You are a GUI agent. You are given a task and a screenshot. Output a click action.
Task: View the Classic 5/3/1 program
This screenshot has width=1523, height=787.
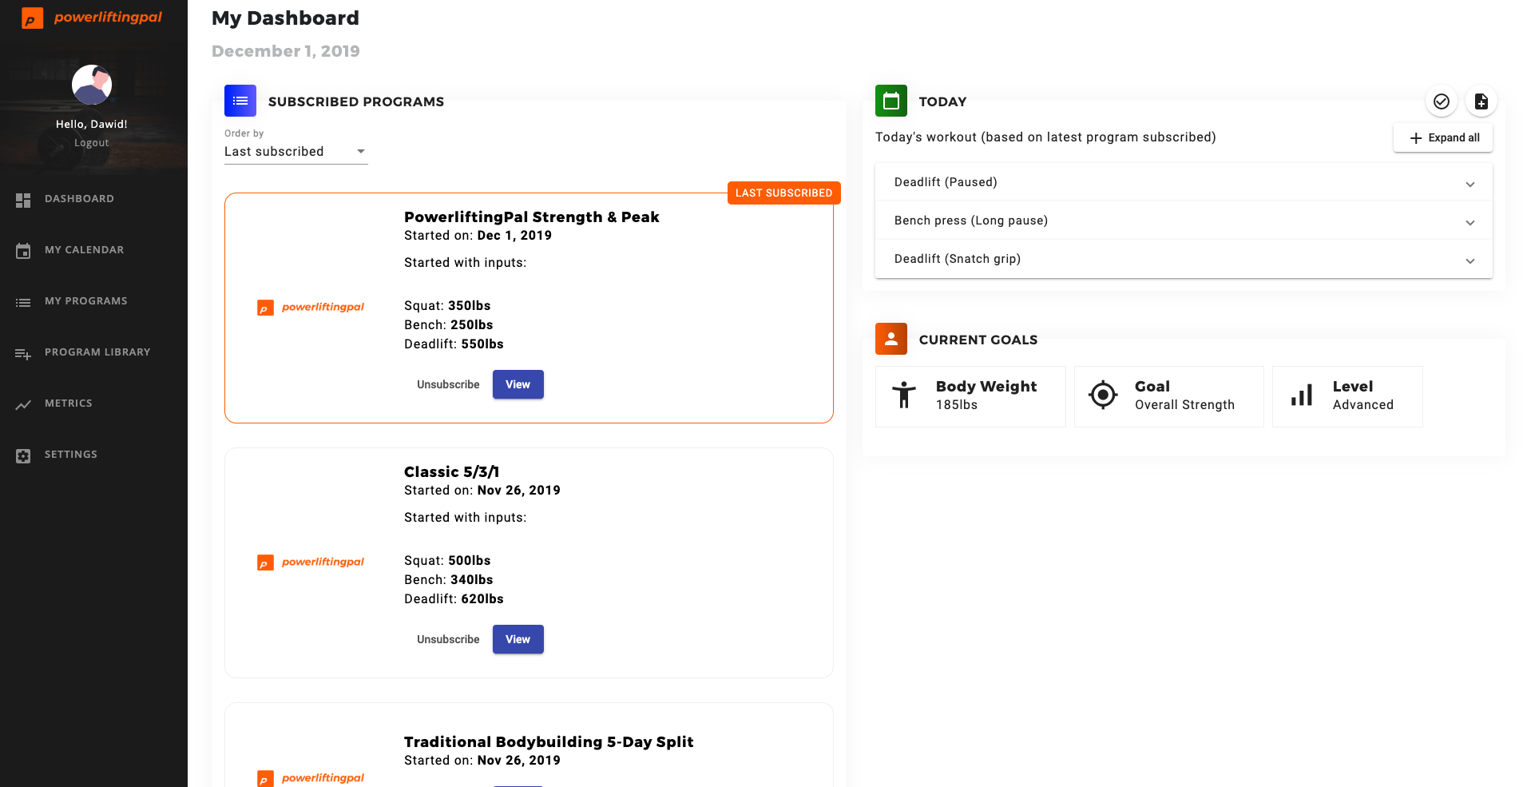point(518,639)
